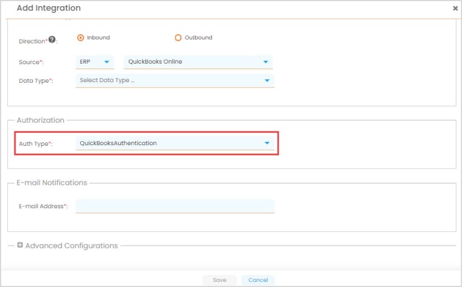Click the arrow icon of the ERP dropdown
Viewport: 462px width, 287px height.
[106, 62]
